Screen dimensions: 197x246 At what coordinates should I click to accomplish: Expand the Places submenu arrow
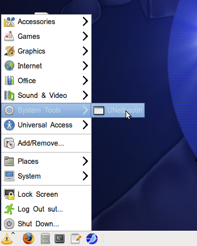pyautogui.click(x=85, y=161)
